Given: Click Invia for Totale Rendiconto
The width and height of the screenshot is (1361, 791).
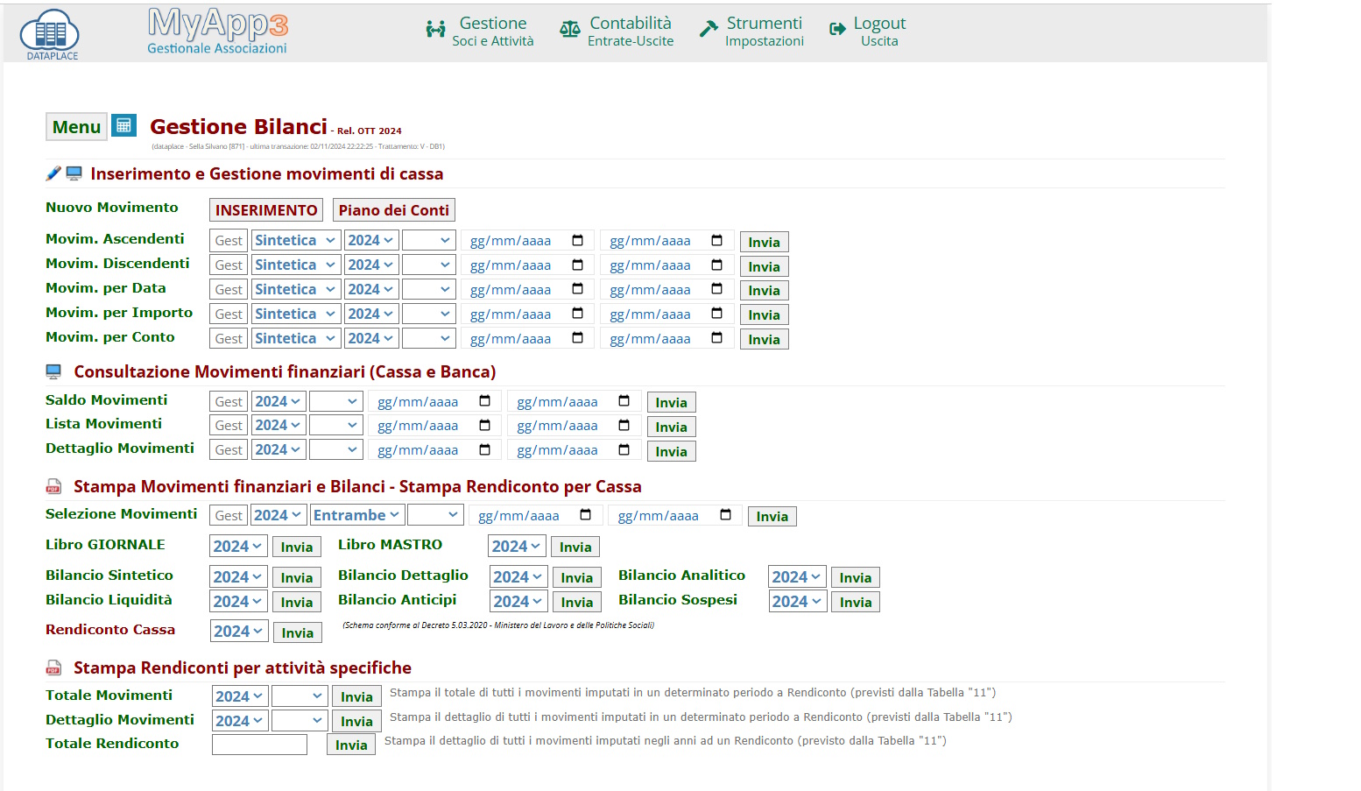Looking at the screenshot, I should pos(351,745).
